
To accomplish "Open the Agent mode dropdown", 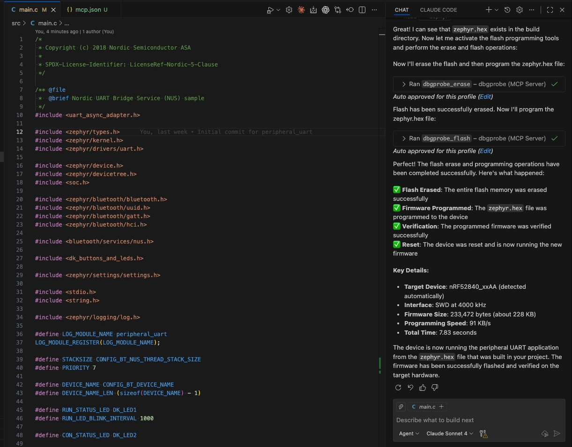I will pyautogui.click(x=409, y=434).
